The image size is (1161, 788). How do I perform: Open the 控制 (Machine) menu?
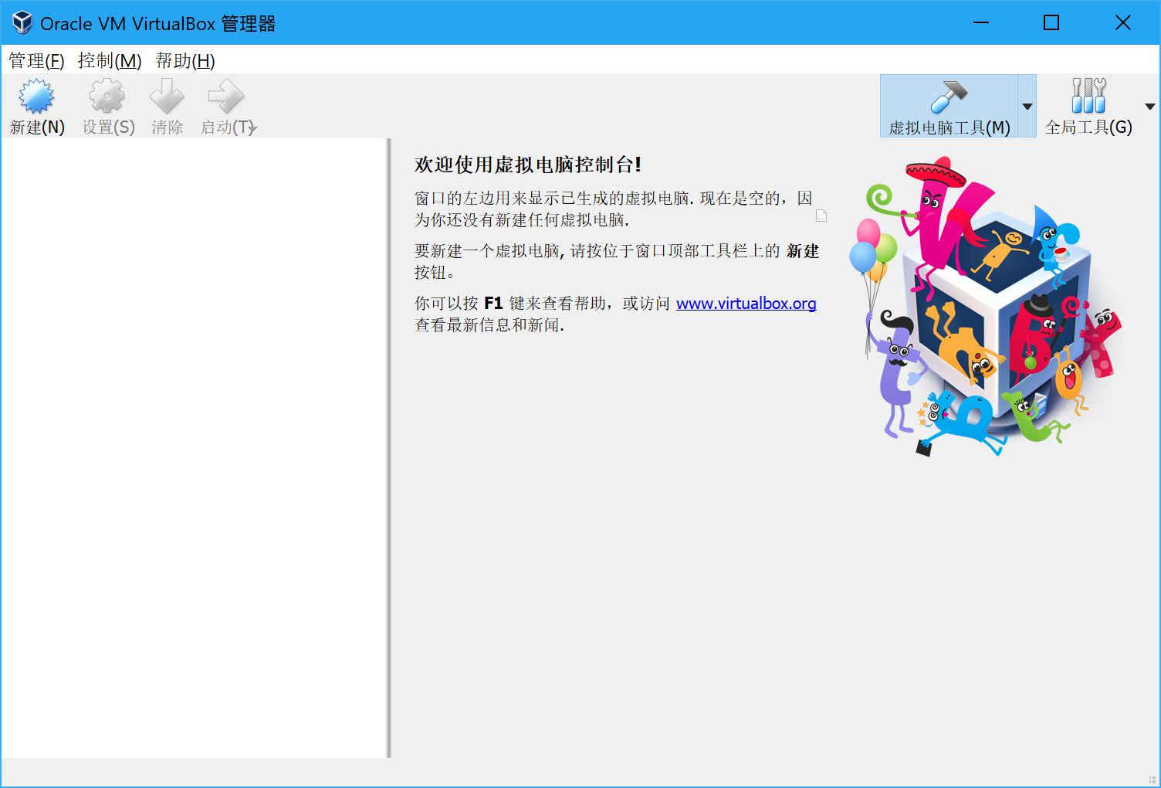[x=110, y=60]
